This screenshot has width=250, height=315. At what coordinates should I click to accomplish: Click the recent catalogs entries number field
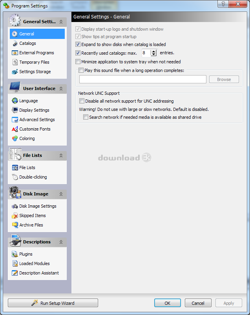click(x=146, y=53)
